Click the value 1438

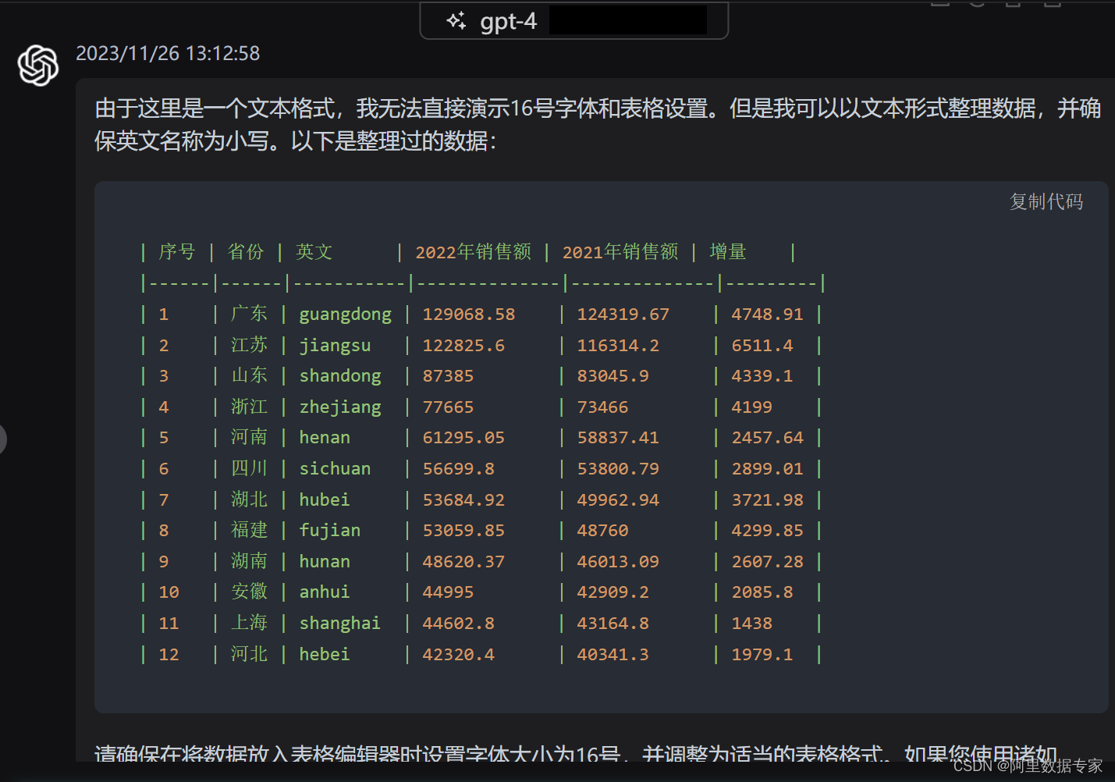click(x=752, y=624)
